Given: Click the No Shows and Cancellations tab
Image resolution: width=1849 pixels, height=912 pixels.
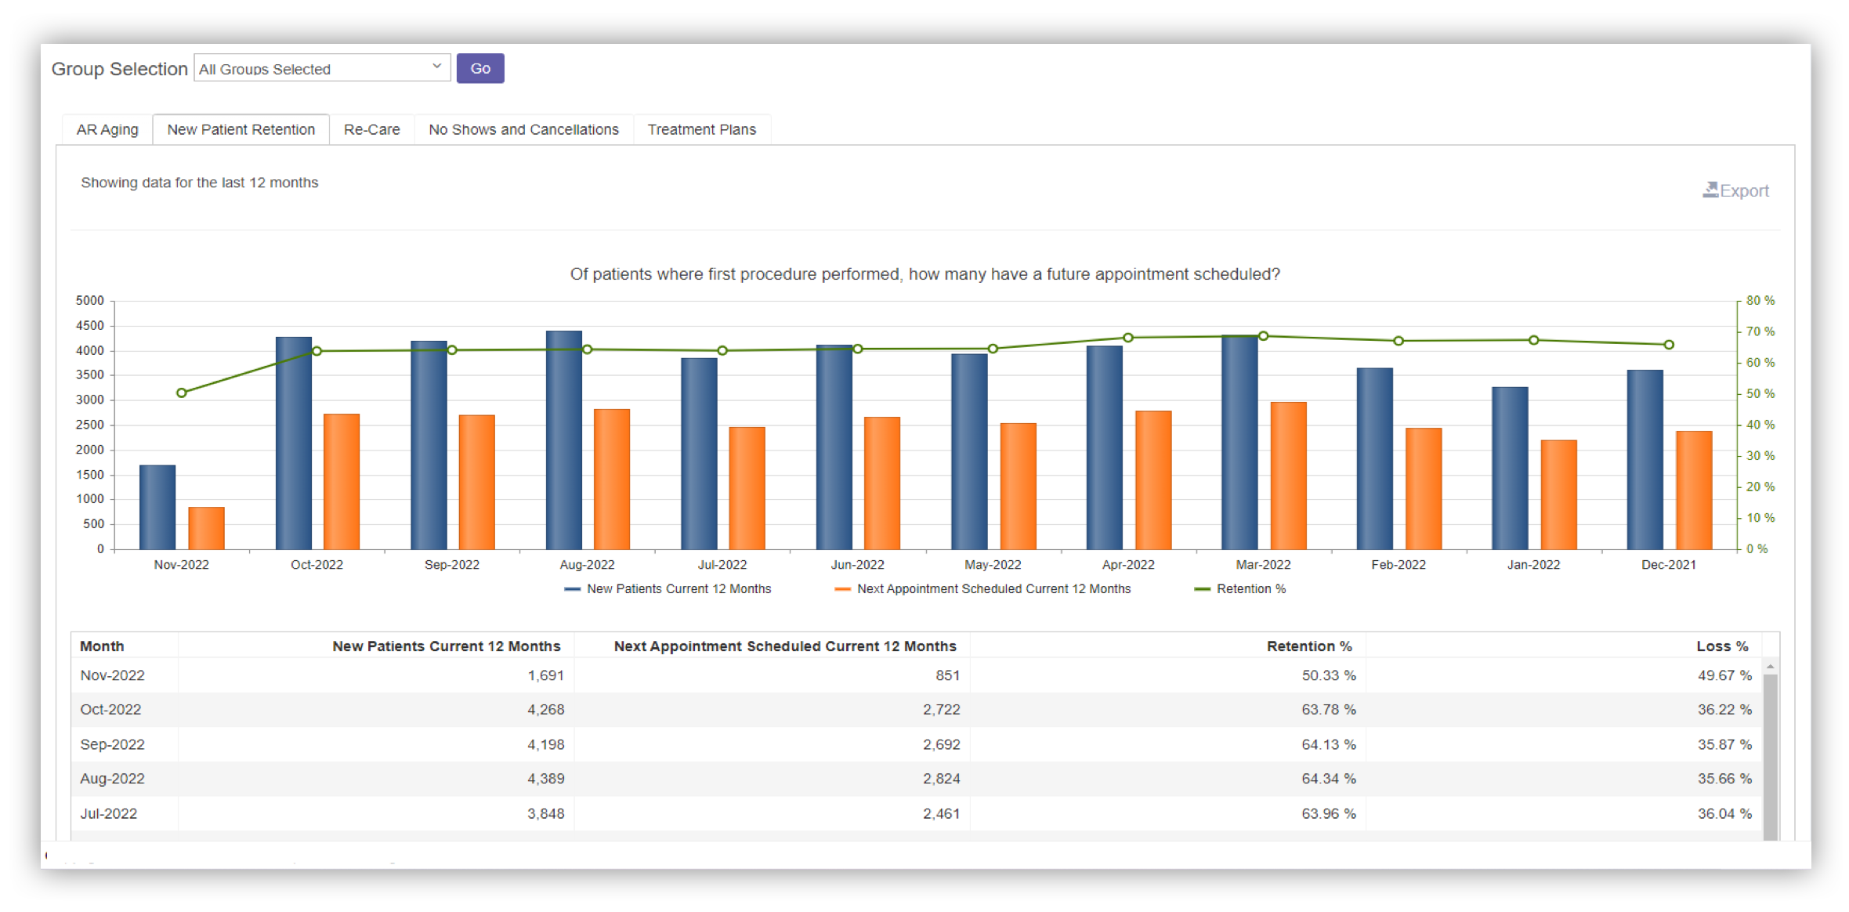Looking at the screenshot, I should (523, 128).
